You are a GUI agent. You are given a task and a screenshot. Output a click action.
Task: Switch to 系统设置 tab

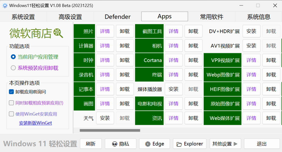pyautogui.click(x=23, y=17)
